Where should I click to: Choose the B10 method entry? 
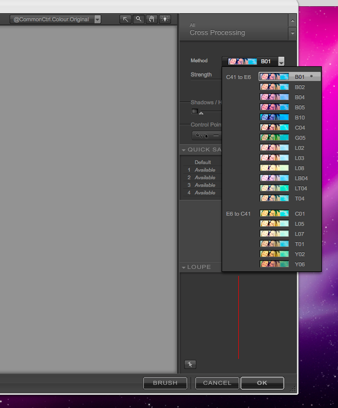(x=289, y=117)
